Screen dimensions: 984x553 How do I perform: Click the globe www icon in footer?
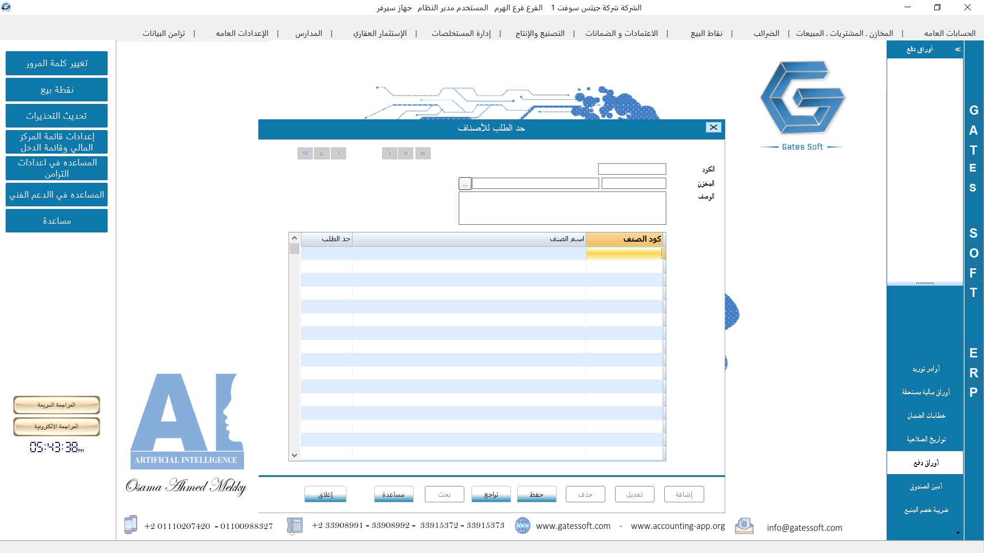pos(522,525)
